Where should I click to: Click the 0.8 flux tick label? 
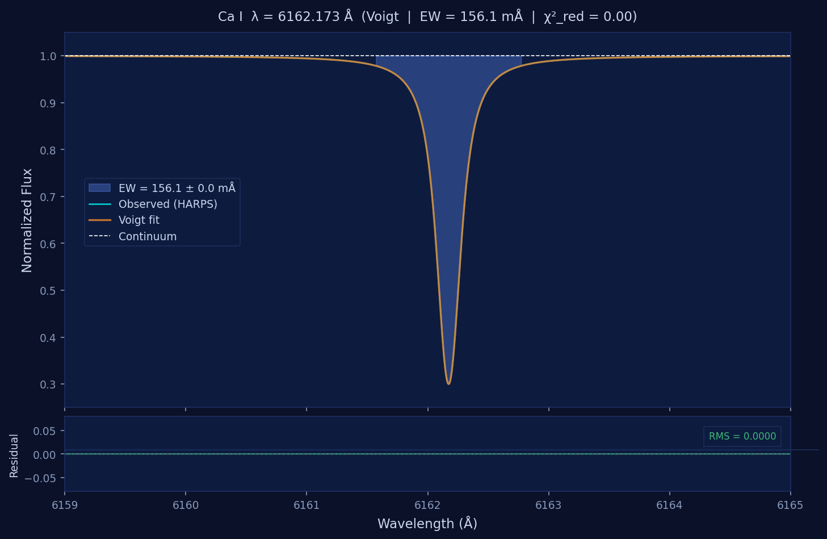tap(48, 150)
